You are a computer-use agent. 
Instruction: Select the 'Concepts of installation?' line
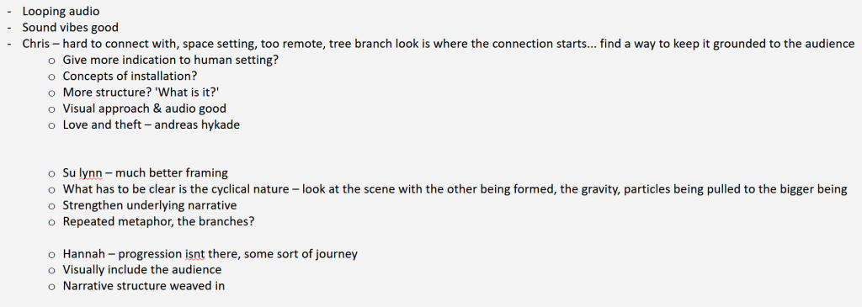point(130,77)
